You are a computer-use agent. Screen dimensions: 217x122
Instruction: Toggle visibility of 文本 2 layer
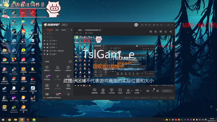pos(44,37)
